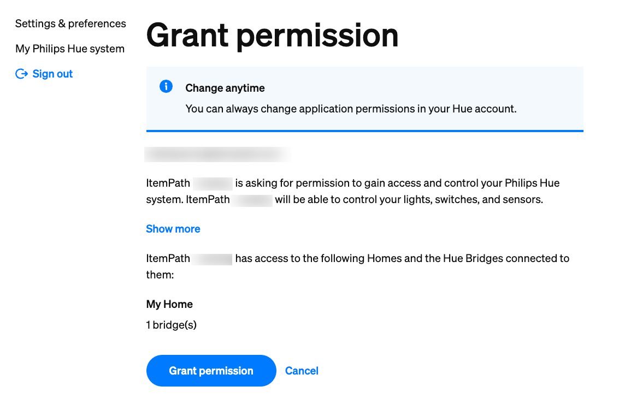This screenshot has height=404, width=619.
Task: Expand details with Show more
Action: pos(173,229)
